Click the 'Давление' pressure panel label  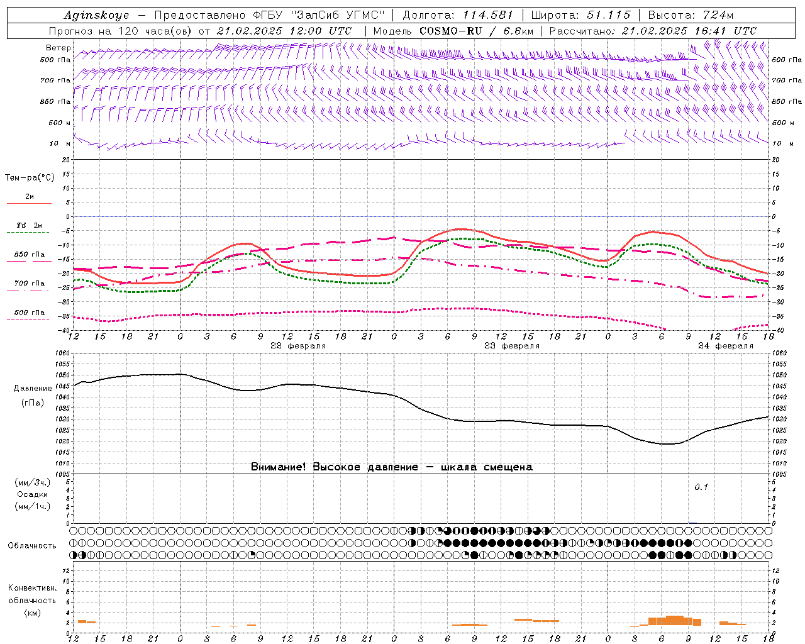33,389
